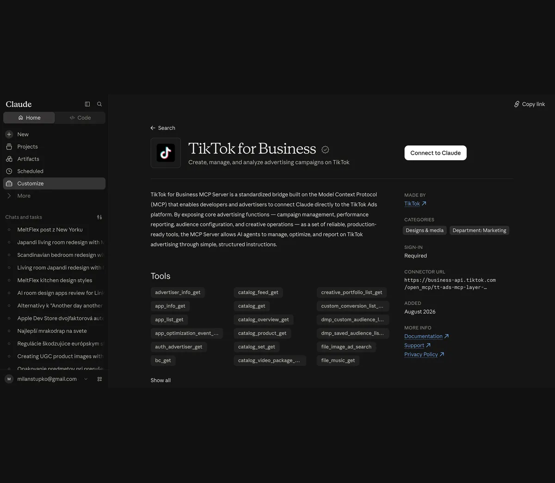Open chat Scandinavian bedroom redesign
This screenshot has width=555, height=483.
click(54, 255)
